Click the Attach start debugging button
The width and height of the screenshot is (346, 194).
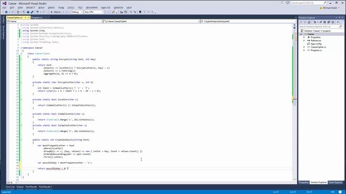(56, 12)
